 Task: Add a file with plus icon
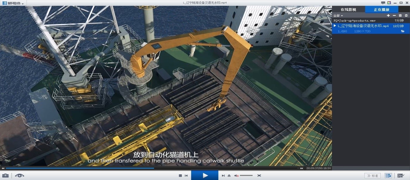[x=388, y=15]
